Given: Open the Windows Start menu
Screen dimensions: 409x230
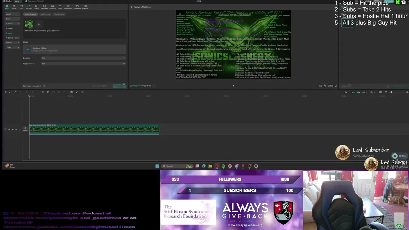Looking at the screenshot, I should [x=157, y=166].
